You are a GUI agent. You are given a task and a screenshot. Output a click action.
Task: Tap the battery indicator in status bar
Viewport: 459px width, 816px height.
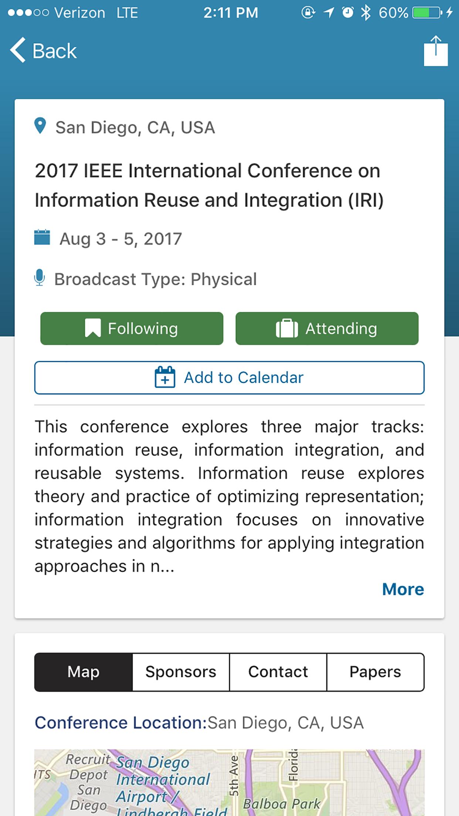pos(427,13)
